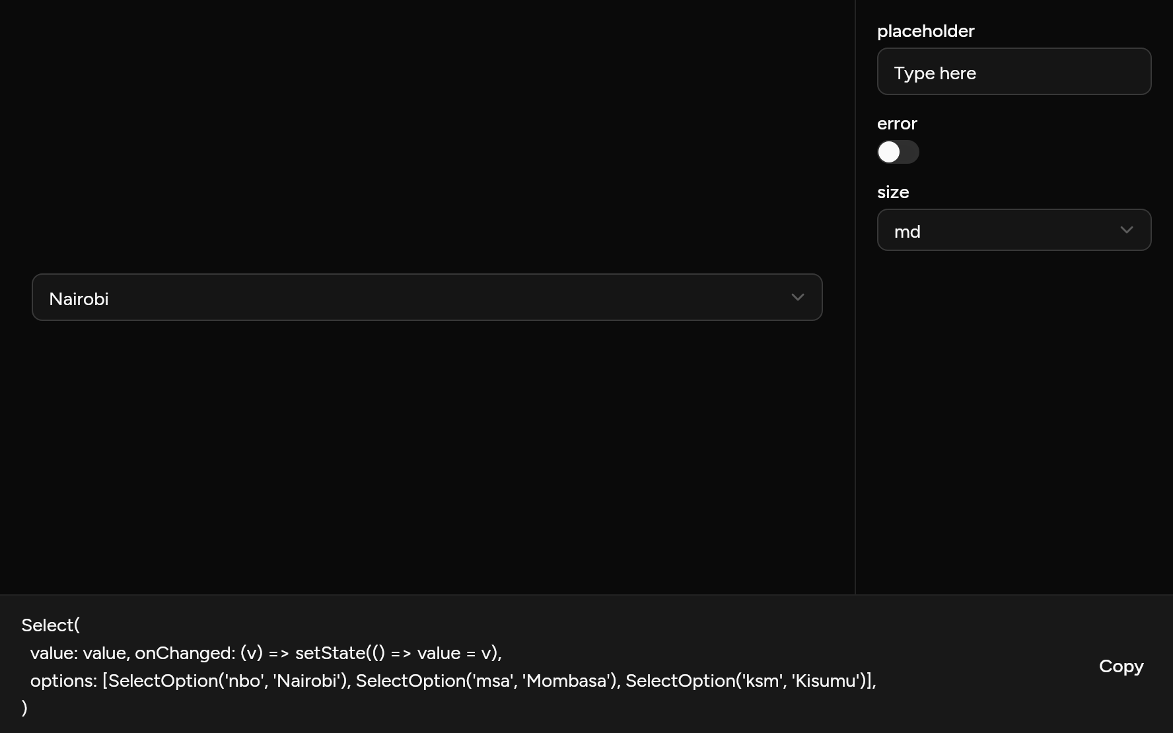Image resolution: width=1173 pixels, height=733 pixels.
Task: Click the placeholder label
Action: pyautogui.click(x=925, y=31)
